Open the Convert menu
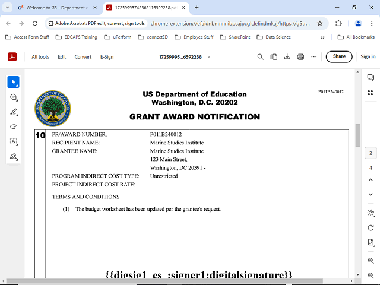 coord(83,57)
